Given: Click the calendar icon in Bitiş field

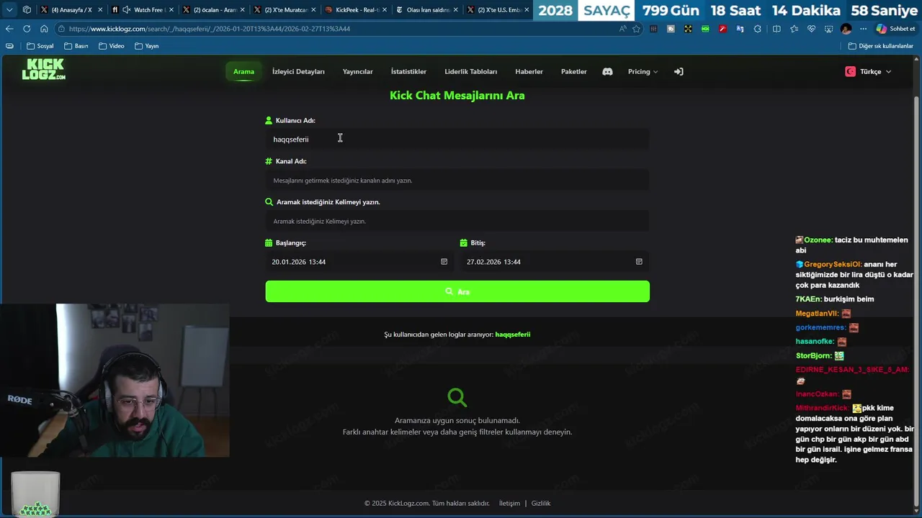Looking at the screenshot, I should 639,262.
